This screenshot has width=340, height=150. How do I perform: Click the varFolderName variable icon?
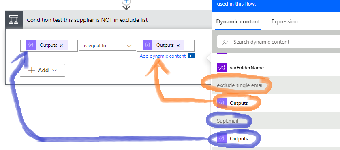click(222, 67)
